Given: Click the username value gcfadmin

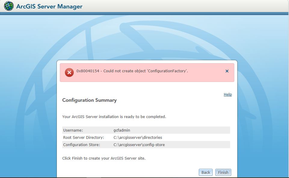Looking at the screenshot, I should coord(122,130).
